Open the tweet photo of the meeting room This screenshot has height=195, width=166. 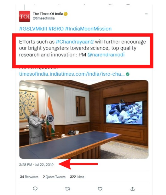tap(84, 119)
